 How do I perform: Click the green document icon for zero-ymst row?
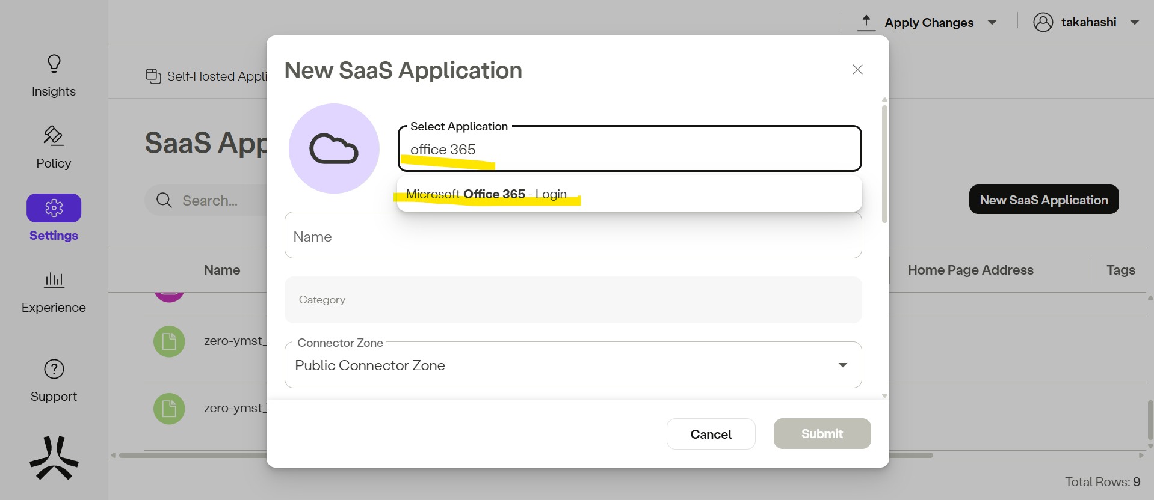coord(169,341)
